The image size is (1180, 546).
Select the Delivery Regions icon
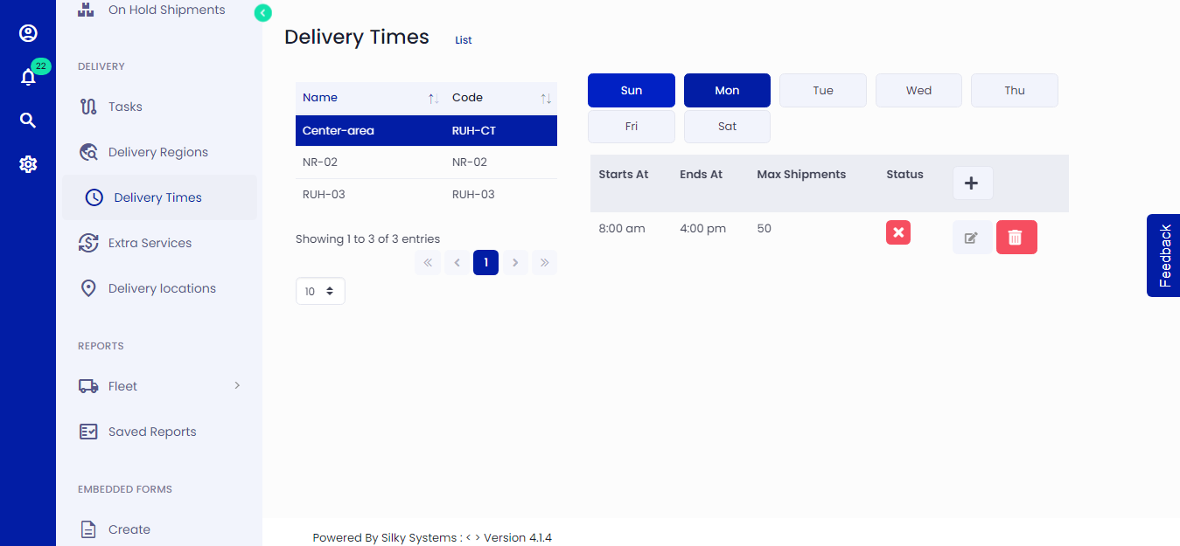coord(88,151)
